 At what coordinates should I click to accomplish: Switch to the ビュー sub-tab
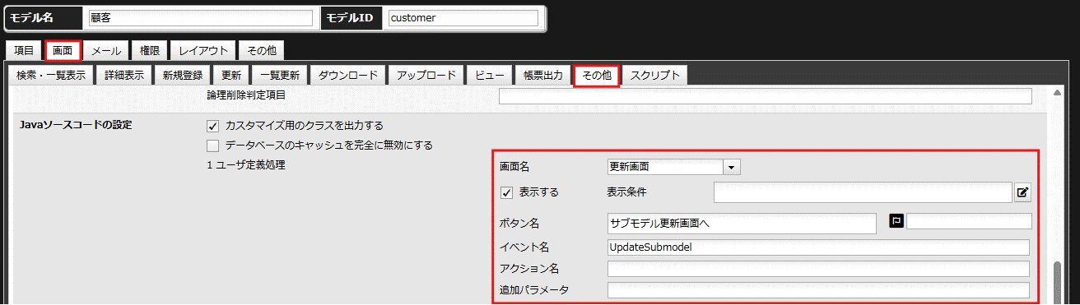coord(490,76)
